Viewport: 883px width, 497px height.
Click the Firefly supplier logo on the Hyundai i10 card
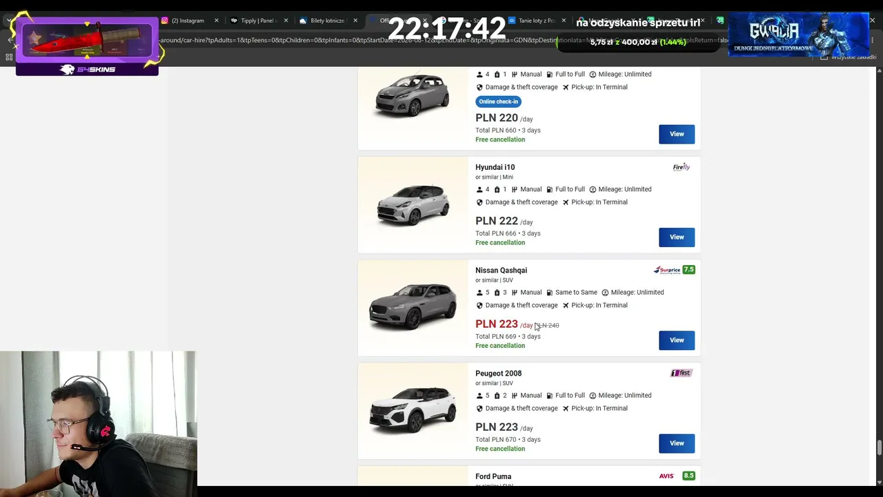point(681,167)
